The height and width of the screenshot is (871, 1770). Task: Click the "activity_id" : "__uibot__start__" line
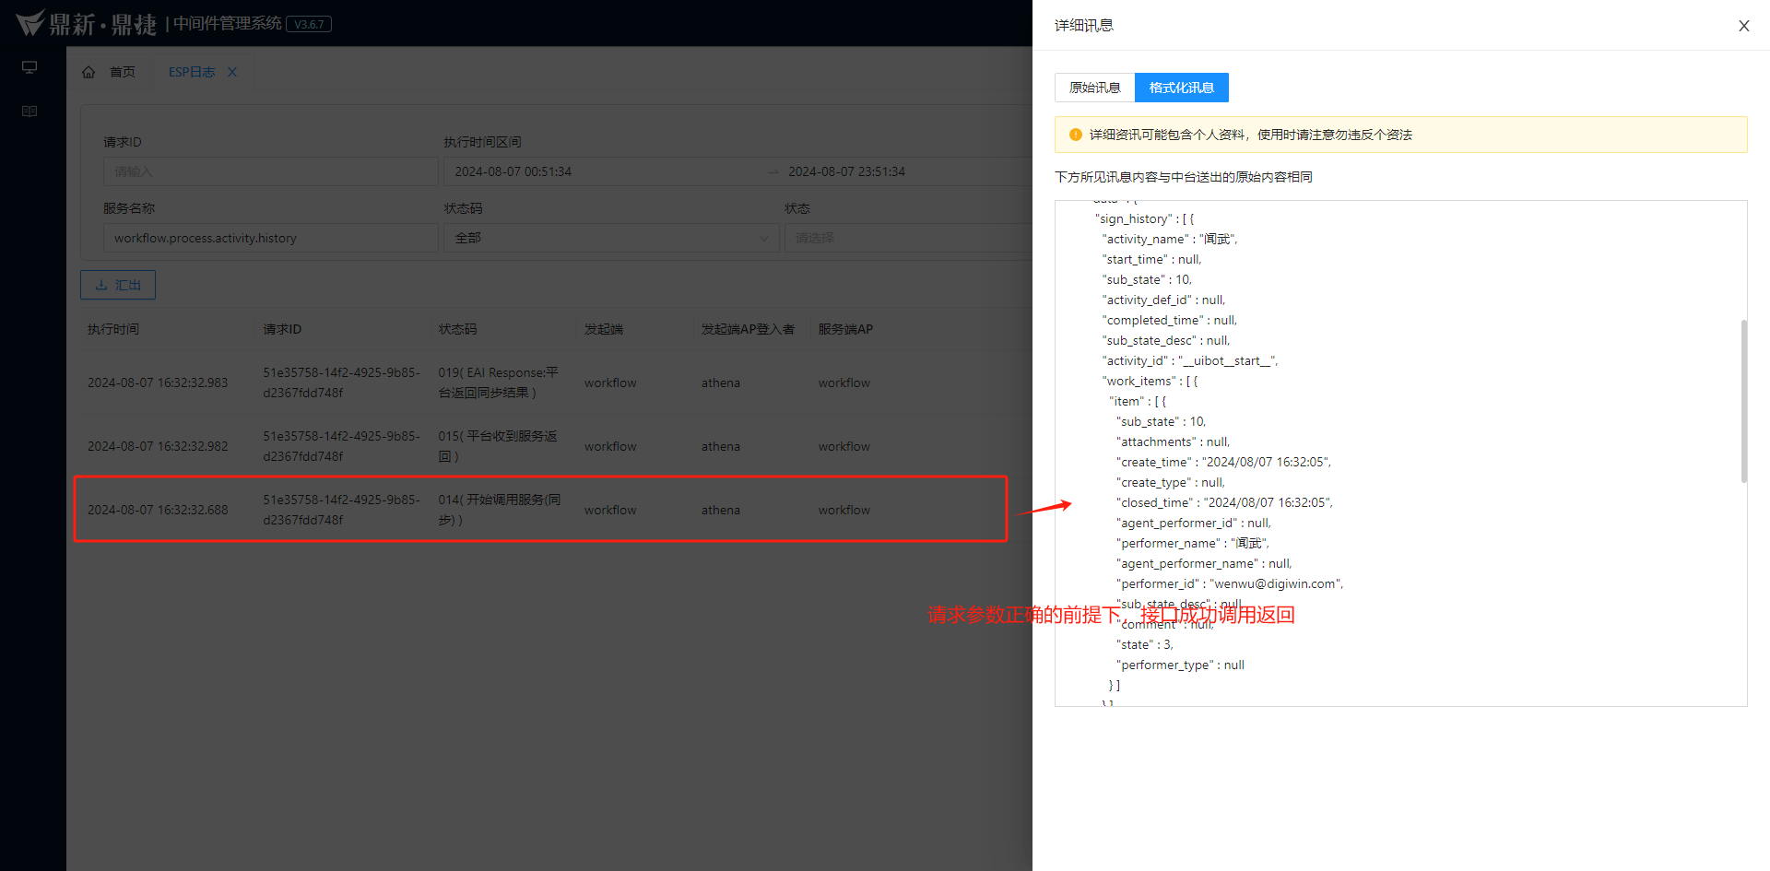pyautogui.click(x=1190, y=360)
